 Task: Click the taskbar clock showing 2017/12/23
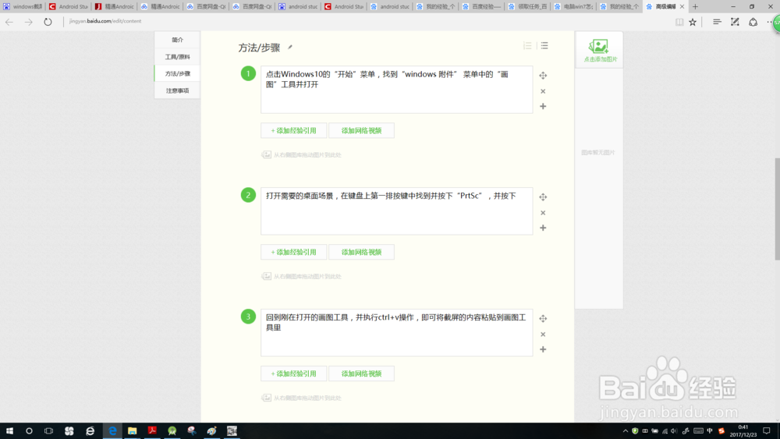pyautogui.click(x=743, y=431)
